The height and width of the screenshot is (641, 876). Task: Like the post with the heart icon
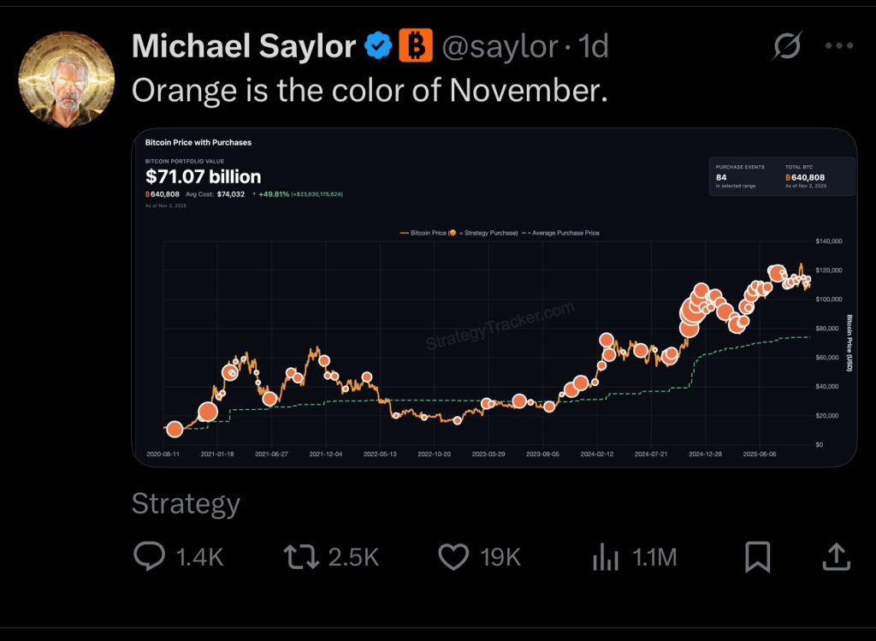(453, 557)
